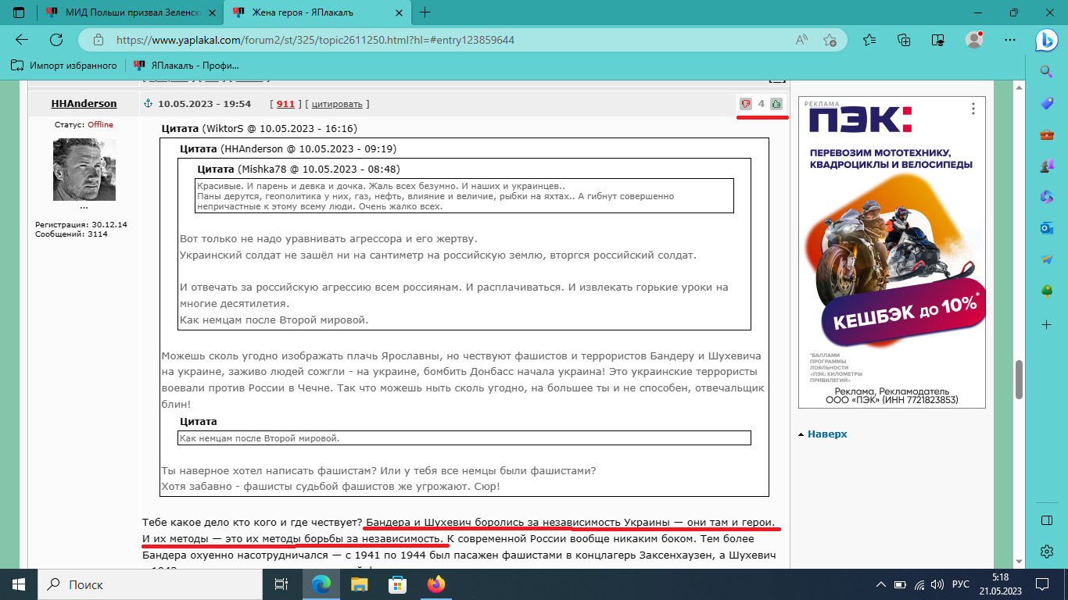Open Windows Start menu
The image size is (1068, 600).
(19, 584)
